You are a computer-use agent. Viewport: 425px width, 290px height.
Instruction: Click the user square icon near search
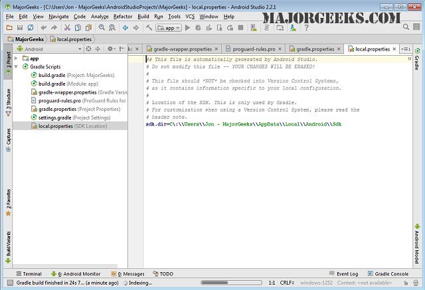click(x=416, y=27)
